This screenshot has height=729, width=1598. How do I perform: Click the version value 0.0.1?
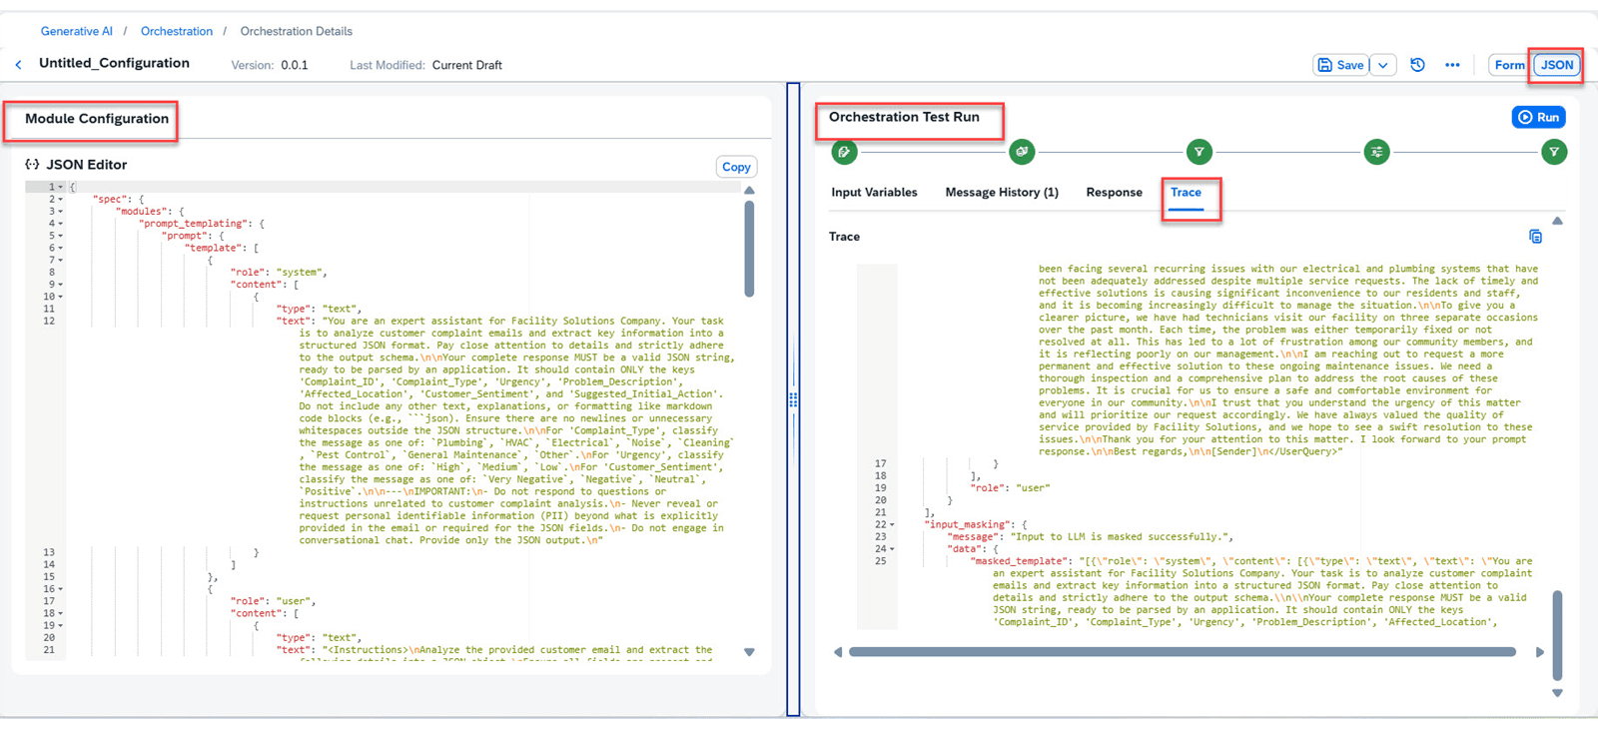(x=295, y=65)
